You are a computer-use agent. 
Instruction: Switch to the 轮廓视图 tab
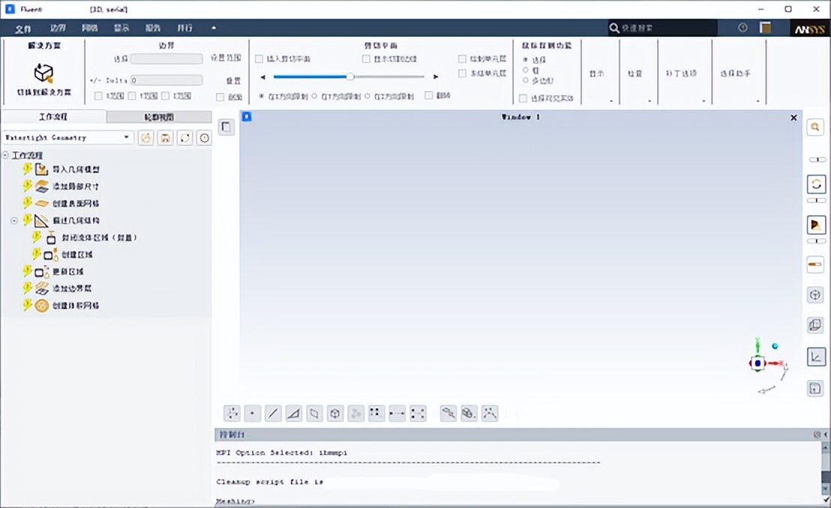coord(157,117)
